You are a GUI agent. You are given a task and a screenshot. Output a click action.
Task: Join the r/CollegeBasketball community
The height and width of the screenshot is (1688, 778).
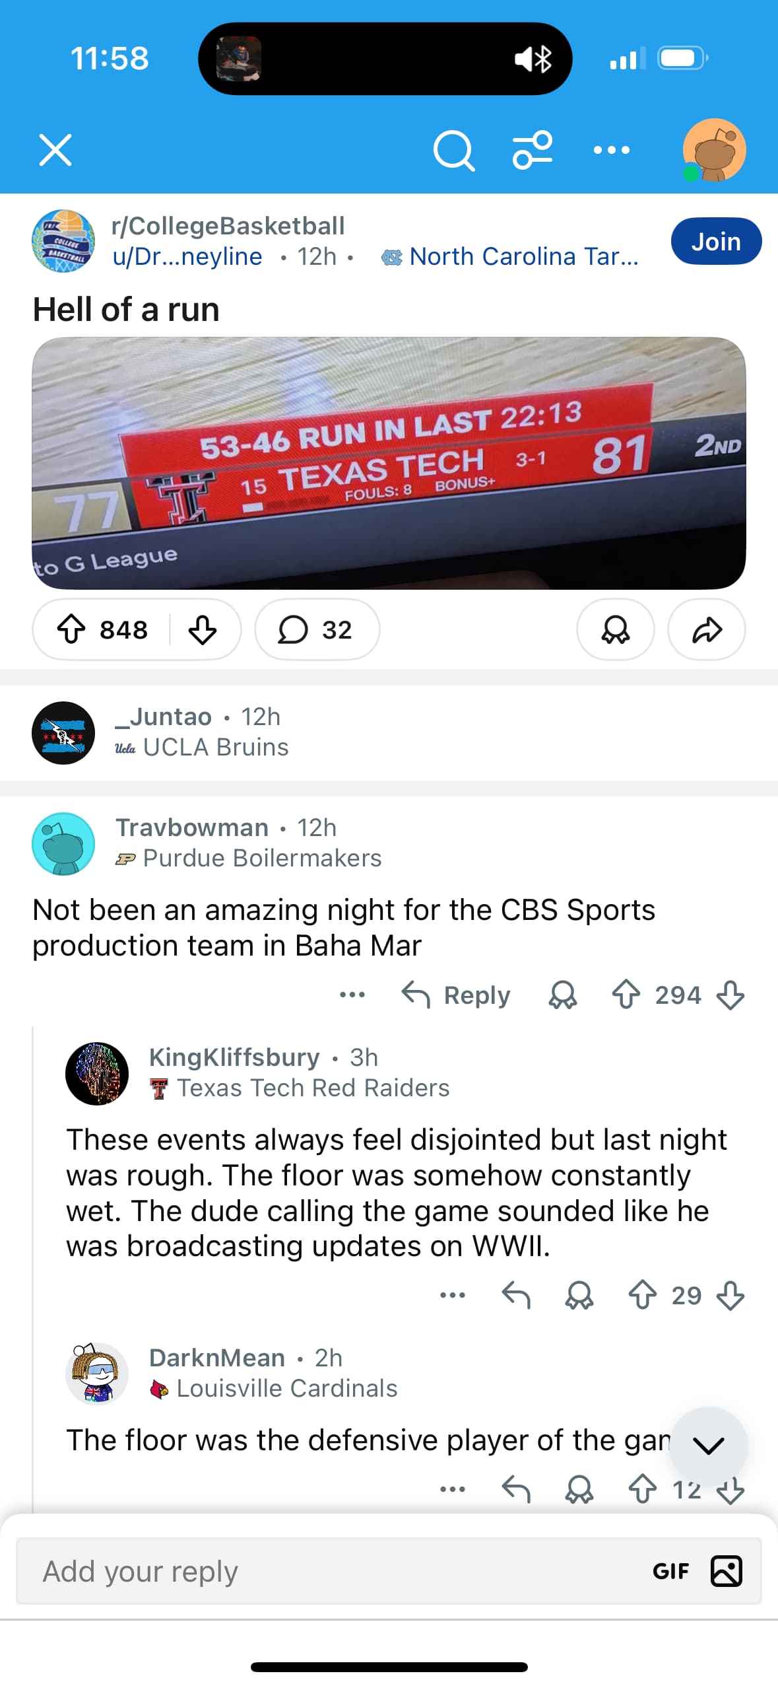coord(715,242)
